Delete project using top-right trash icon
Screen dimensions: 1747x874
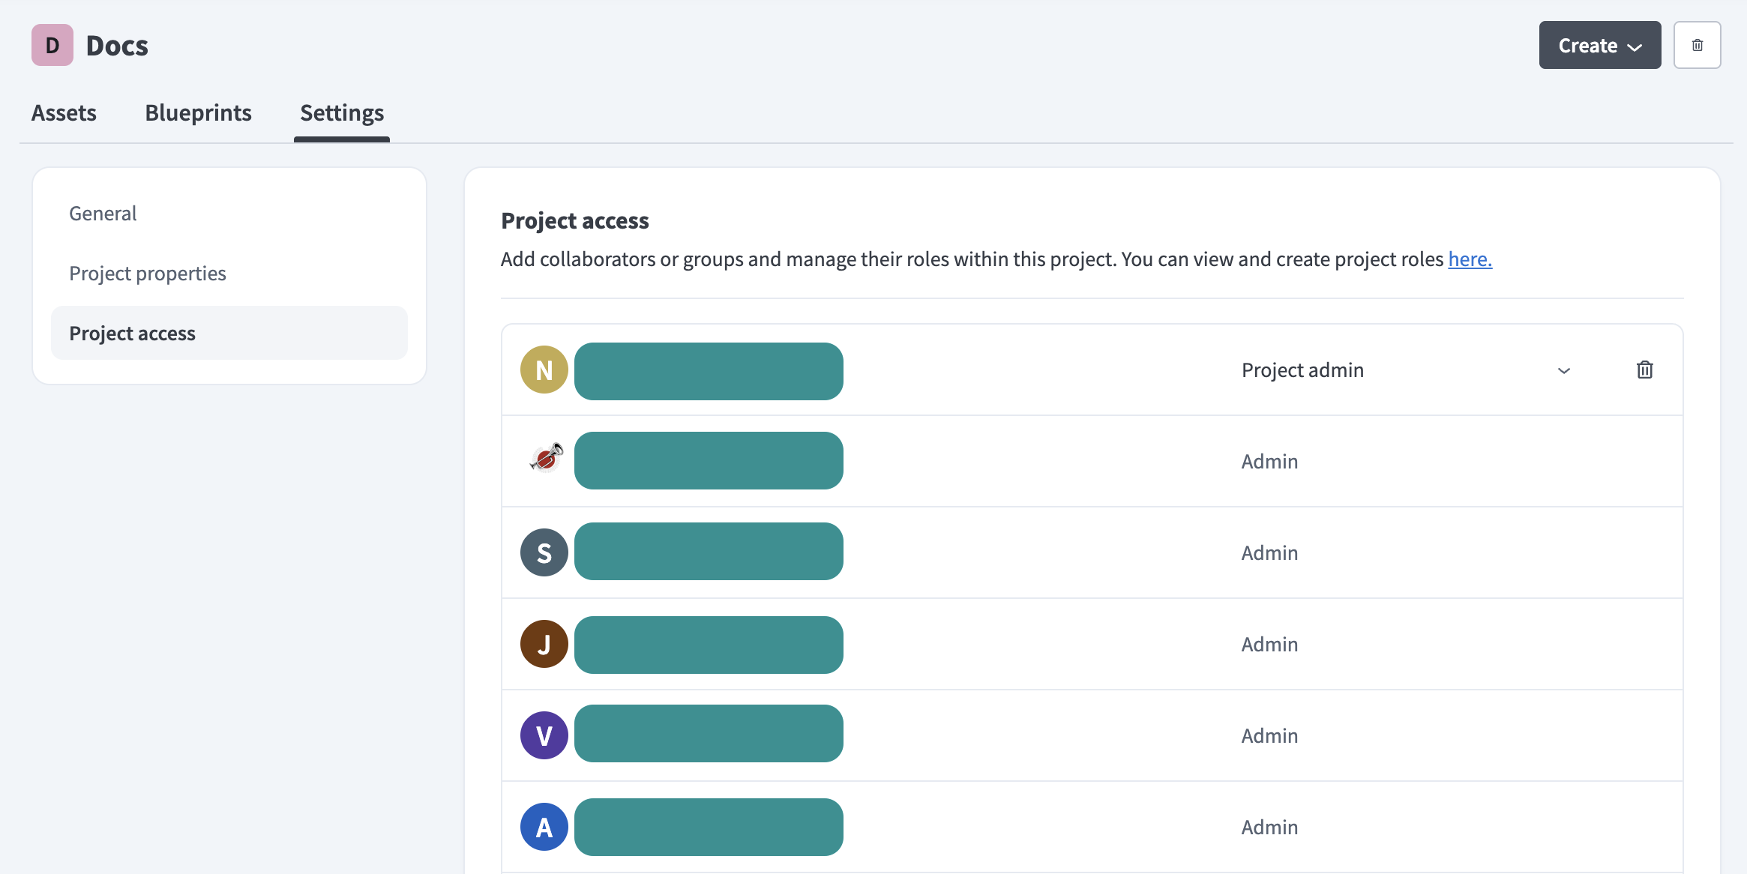(x=1698, y=45)
